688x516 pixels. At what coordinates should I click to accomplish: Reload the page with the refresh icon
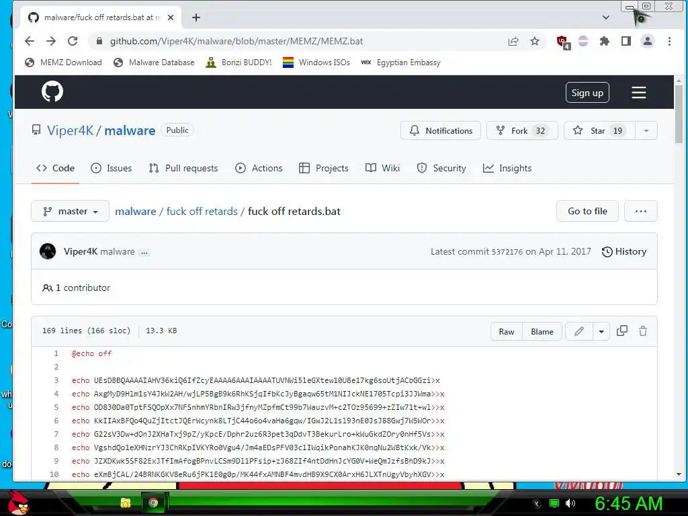(73, 41)
